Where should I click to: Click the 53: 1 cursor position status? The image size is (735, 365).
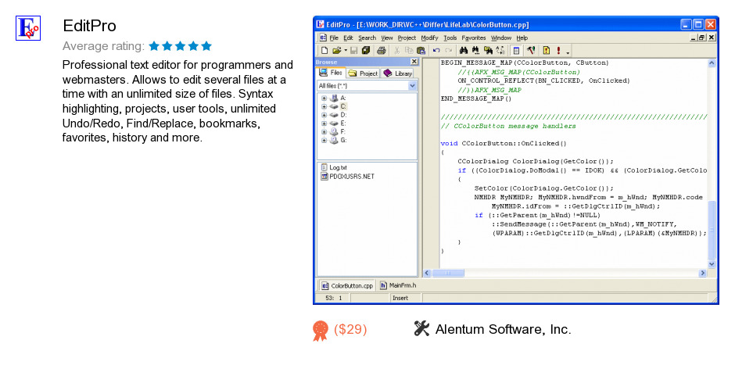[334, 298]
